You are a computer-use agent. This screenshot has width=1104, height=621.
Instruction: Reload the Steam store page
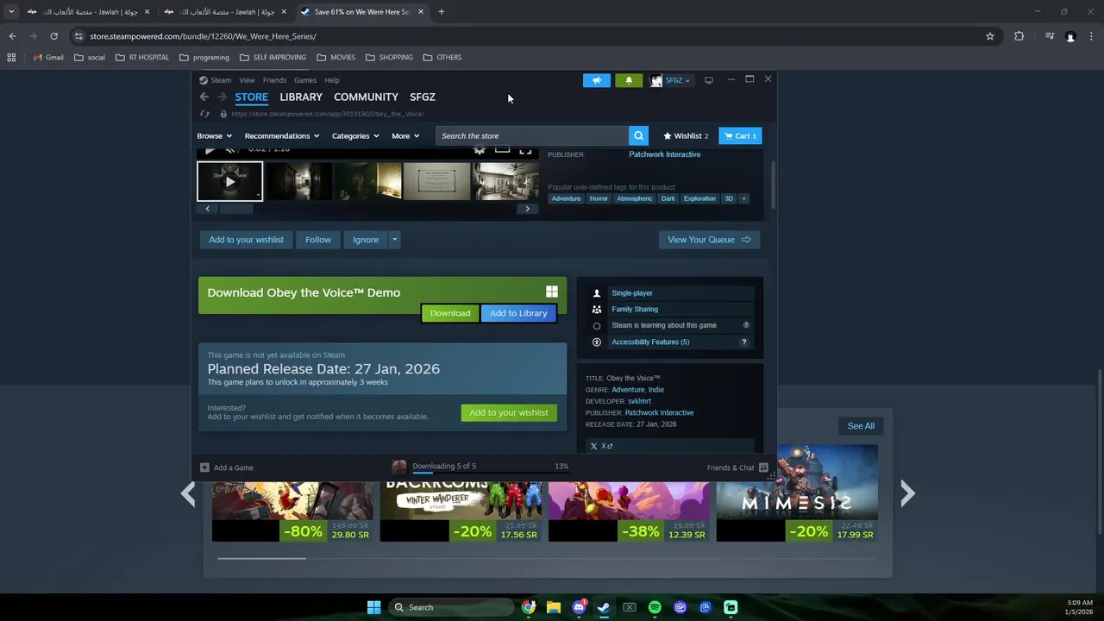point(204,114)
